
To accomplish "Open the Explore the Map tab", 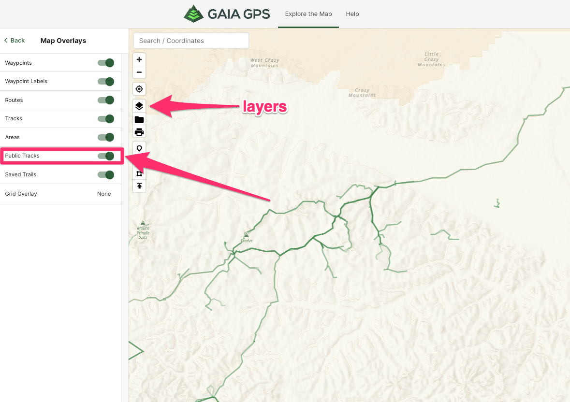I will [x=308, y=14].
